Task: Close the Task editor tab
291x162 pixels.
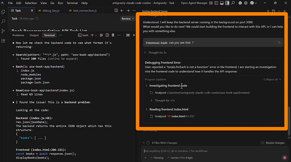Action: pyautogui.click(x=32, y=10)
